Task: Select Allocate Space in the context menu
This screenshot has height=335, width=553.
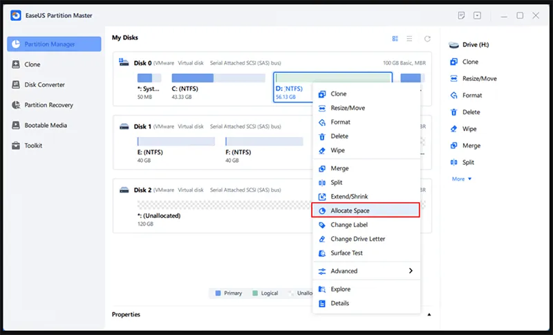Action: [366, 210]
